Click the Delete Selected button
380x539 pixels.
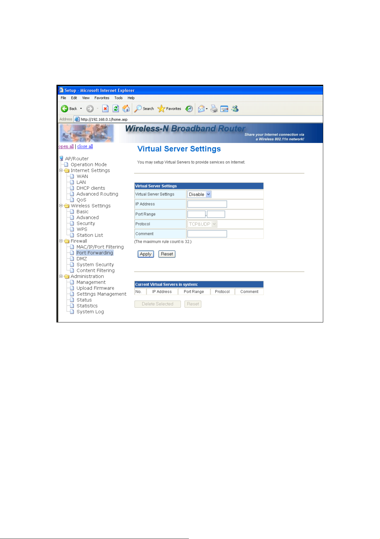pyautogui.click(x=158, y=304)
